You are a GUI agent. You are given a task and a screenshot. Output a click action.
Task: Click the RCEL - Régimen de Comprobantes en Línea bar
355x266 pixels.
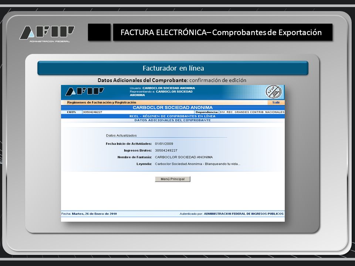173,116
